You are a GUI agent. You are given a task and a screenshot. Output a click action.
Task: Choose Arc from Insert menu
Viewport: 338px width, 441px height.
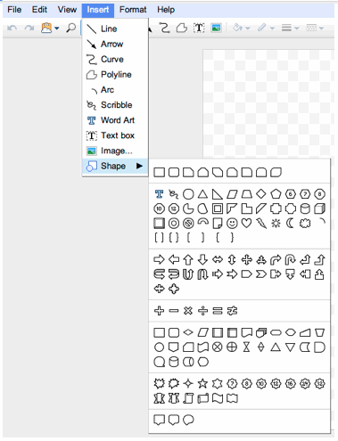[115, 90]
